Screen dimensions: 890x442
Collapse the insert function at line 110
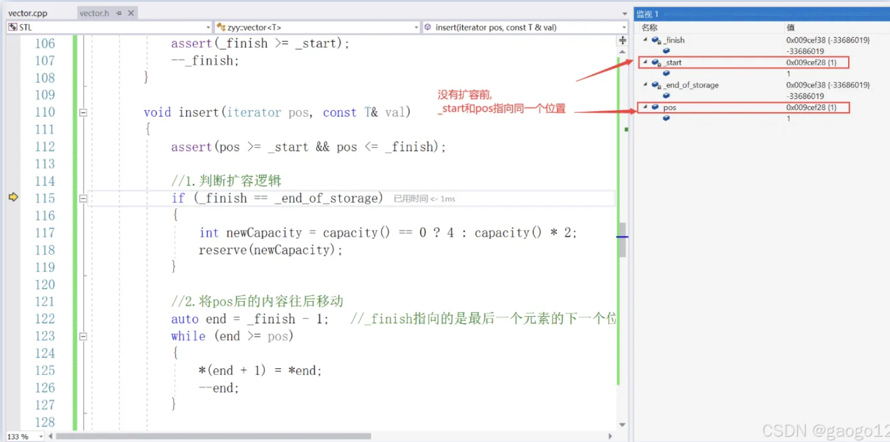(83, 113)
